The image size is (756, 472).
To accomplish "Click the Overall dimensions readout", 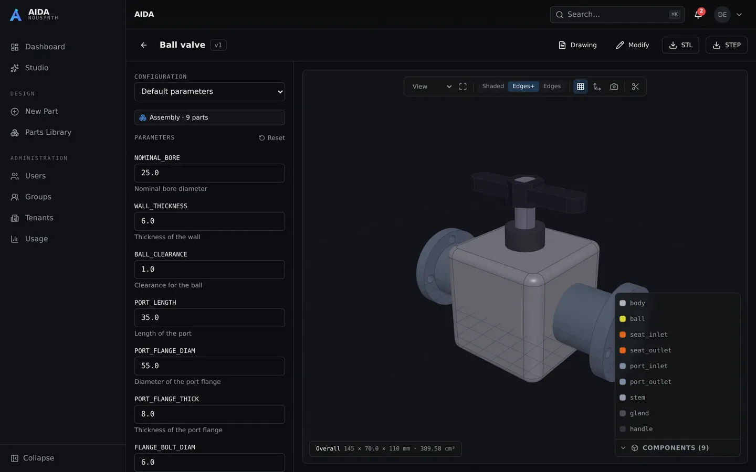I will coord(385,449).
